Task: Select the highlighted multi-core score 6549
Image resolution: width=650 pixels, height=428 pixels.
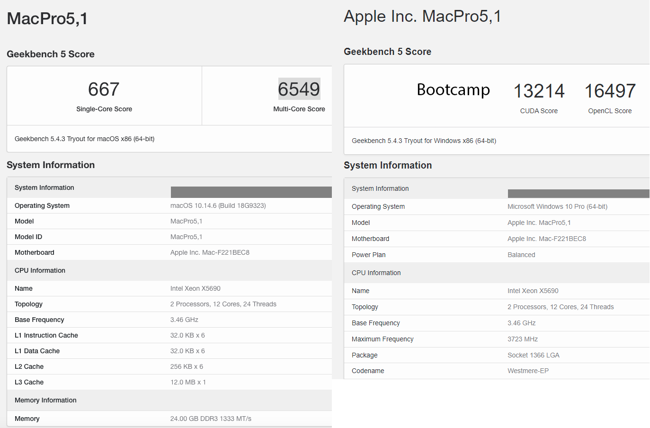Action: [299, 89]
